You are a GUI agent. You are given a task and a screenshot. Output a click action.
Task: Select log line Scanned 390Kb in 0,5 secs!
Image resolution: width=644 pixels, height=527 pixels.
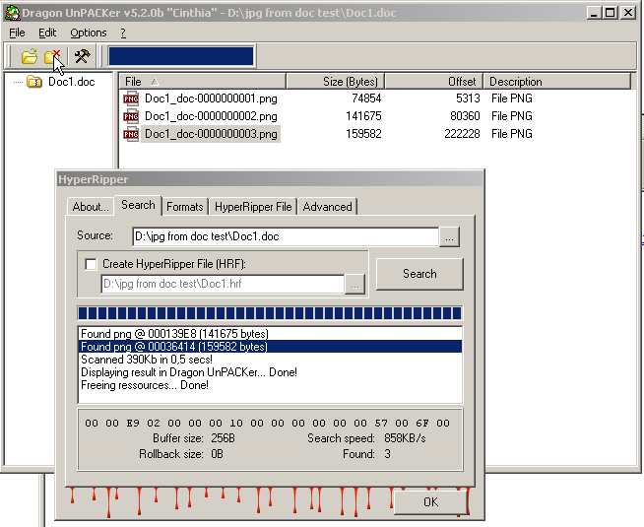pos(270,360)
